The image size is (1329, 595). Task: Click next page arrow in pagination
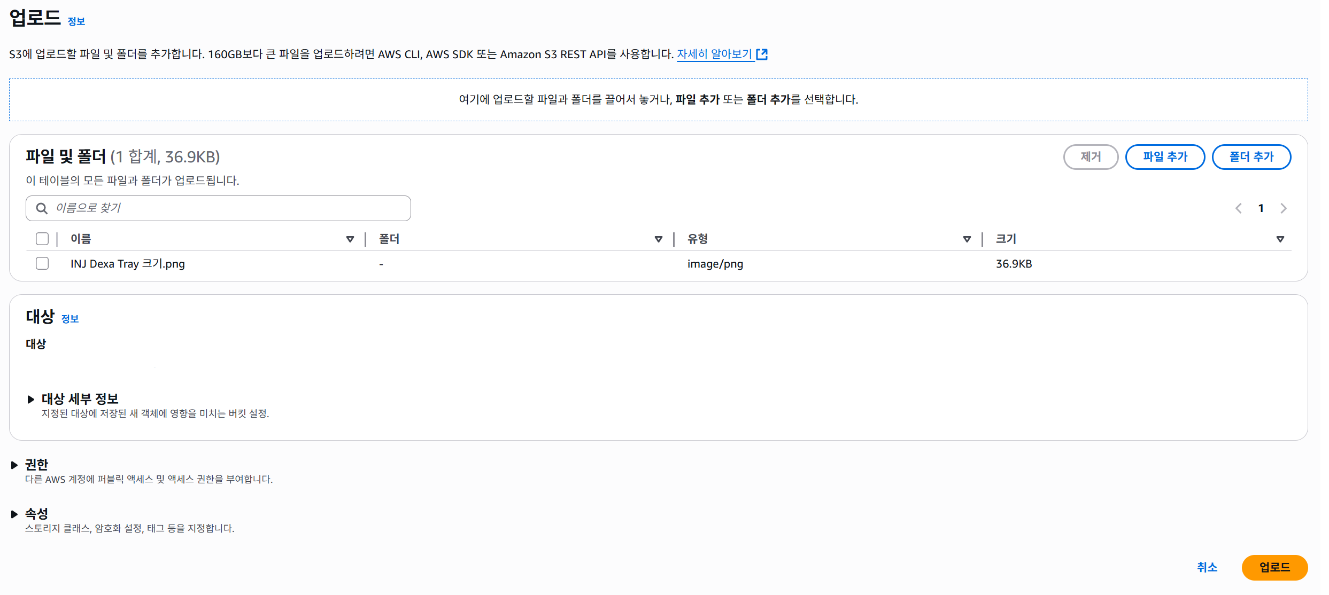click(x=1284, y=208)
